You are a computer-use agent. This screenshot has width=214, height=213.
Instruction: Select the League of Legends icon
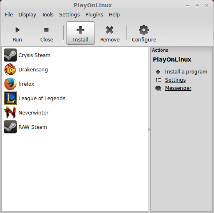coord(10,98)
